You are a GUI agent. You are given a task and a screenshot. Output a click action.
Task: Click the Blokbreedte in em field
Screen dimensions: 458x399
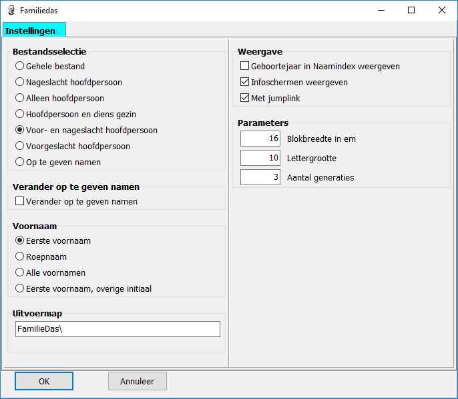click(x=260, y=139)
